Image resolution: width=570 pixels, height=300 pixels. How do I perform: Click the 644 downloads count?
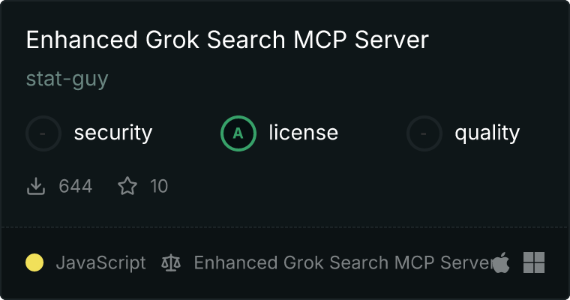click(76, 186)
